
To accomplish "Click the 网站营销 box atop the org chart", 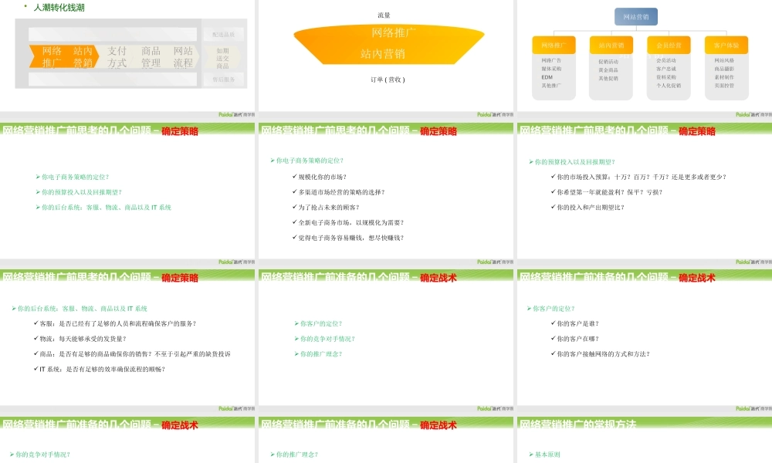I will point(635,16).
